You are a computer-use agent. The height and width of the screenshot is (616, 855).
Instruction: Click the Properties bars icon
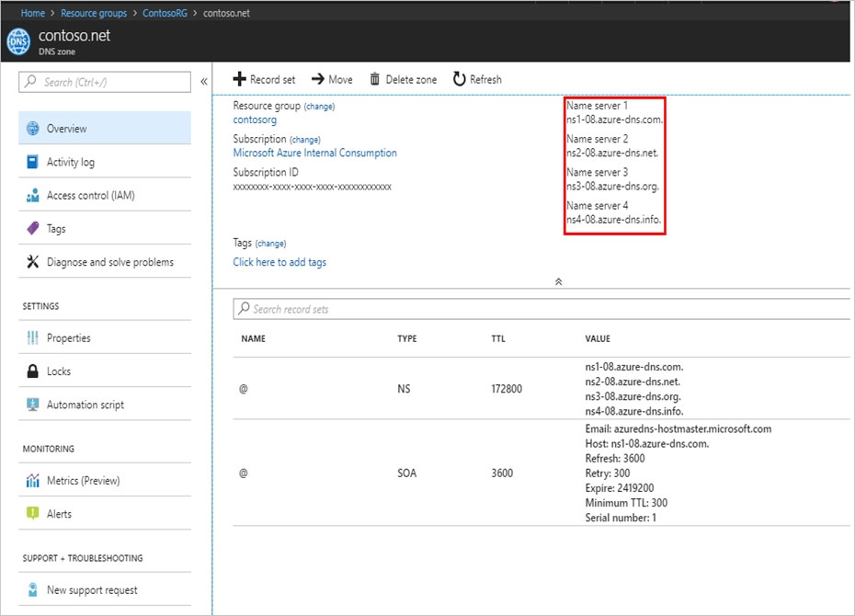pos(33,338)
